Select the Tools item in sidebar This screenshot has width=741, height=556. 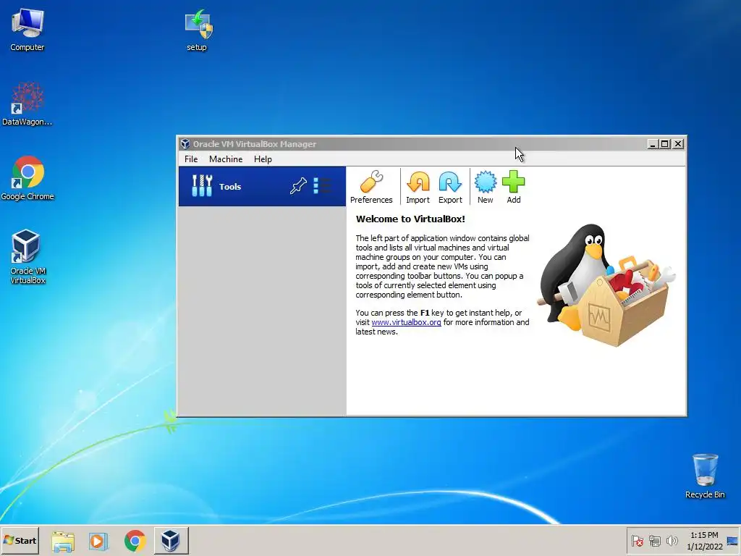click(x=262, y=186)
